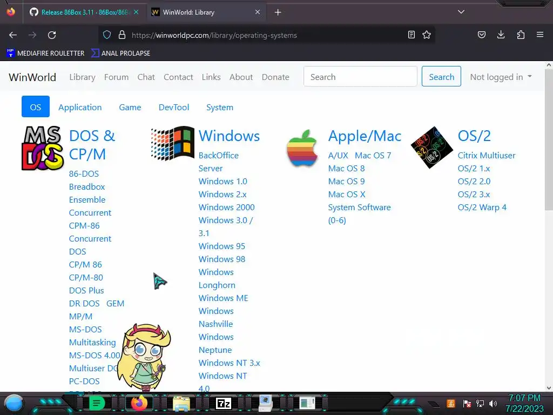The width and height of the screenshot is (553, 415).
Task: Close the Release 86Box 3.11 tab
Action: pyautogui.click(x=136, y=12)
